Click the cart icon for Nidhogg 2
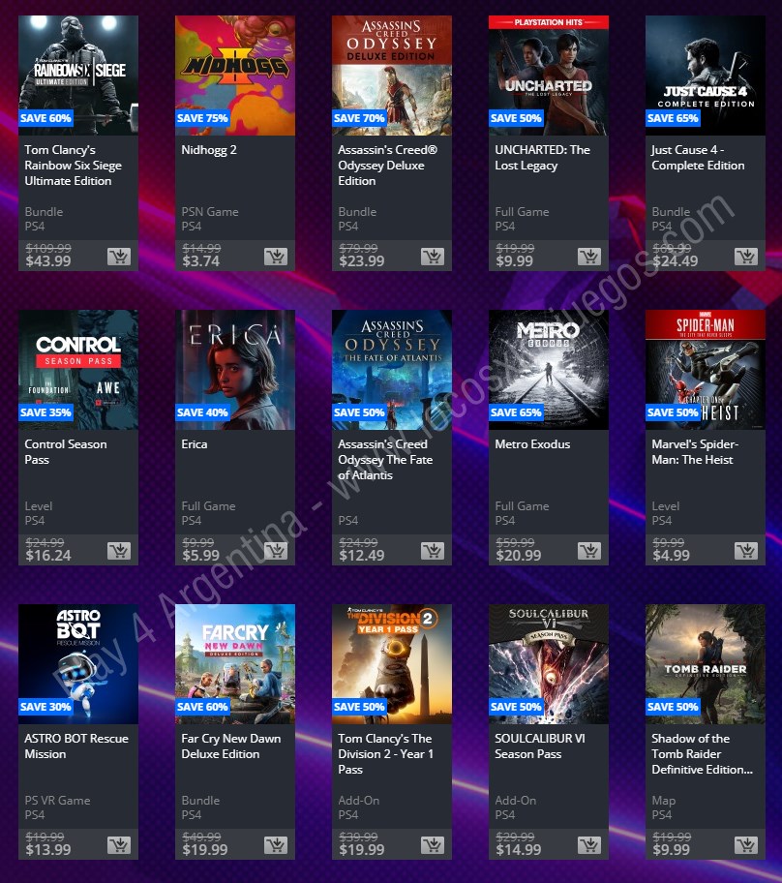Viewport: 782px width, 883px height. coord(276,257)
